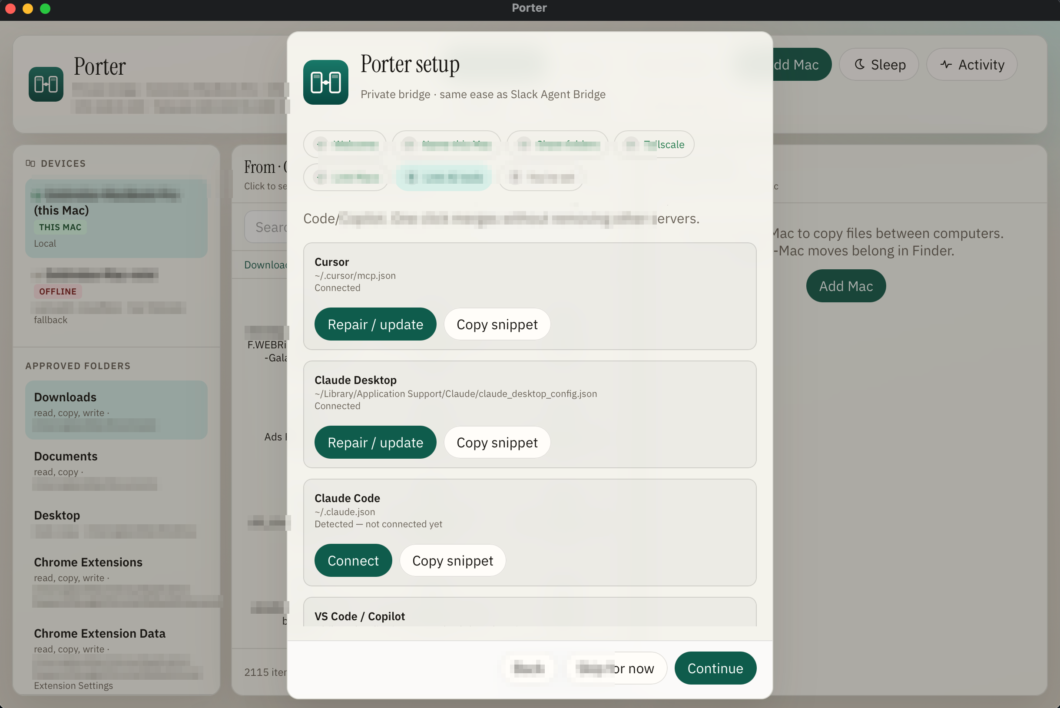Screen dimensions: 1060x708
Task: Click Extension Settings text in sidebar
Action: pos(73,685)
